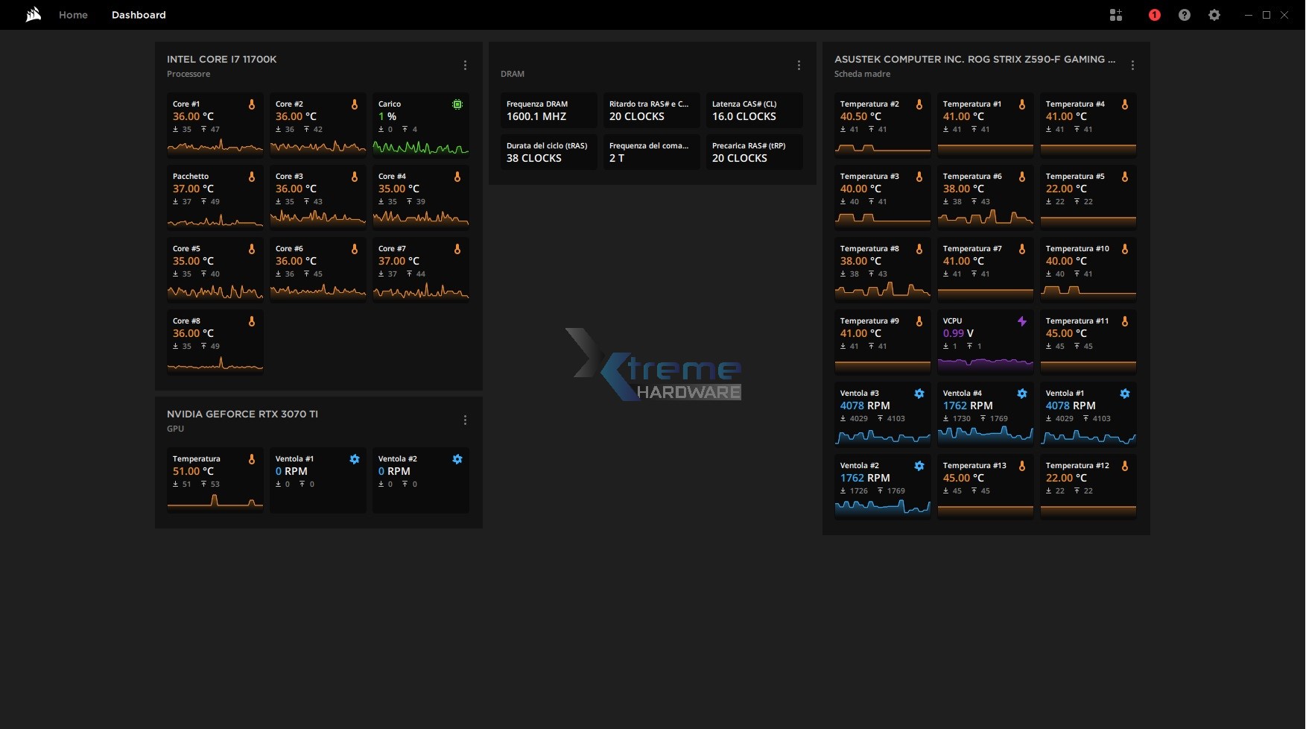
Task: Open the help question mark icon
Action: (1185, 14)
